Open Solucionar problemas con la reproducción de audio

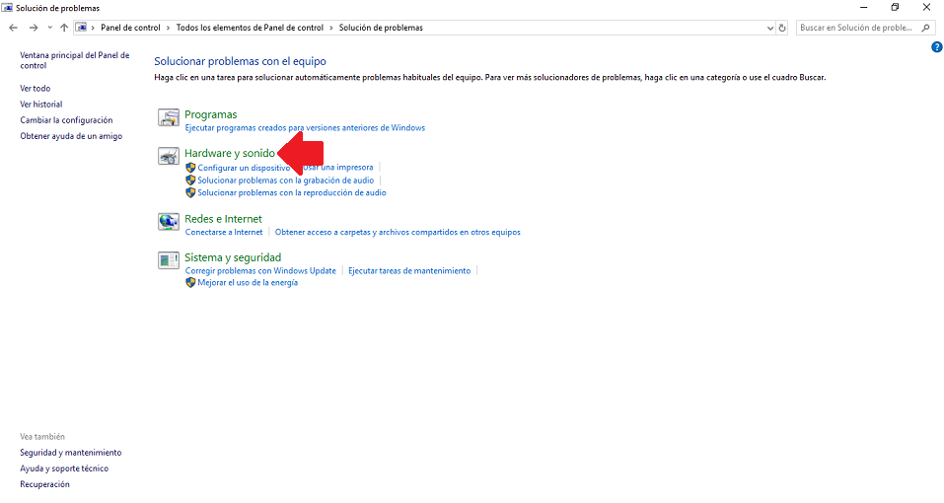[x=292, y=192]
